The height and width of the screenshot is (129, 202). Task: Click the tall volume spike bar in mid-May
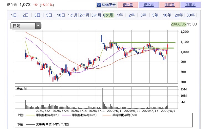(102, 98)
